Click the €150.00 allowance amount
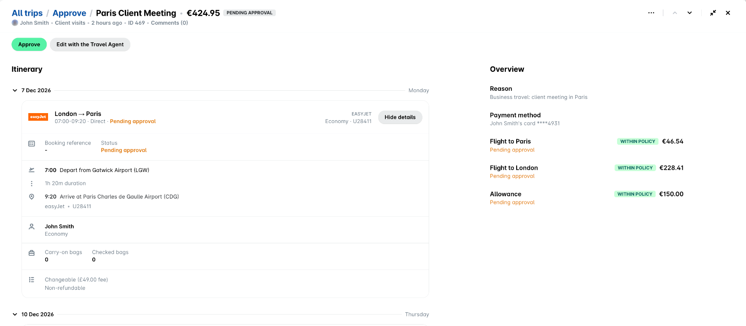Viewport: 746px width, 326px height. (671, 194)
